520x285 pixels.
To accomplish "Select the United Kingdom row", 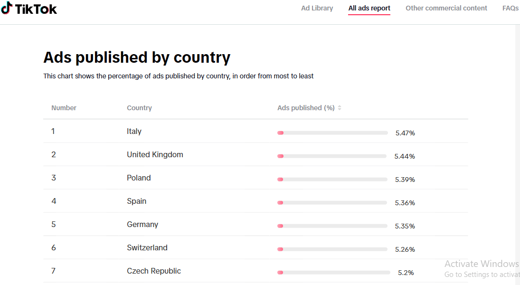I will coord(155,154).
